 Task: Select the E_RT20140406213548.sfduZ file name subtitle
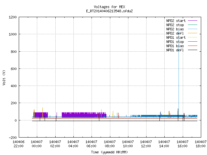point(109,11)
